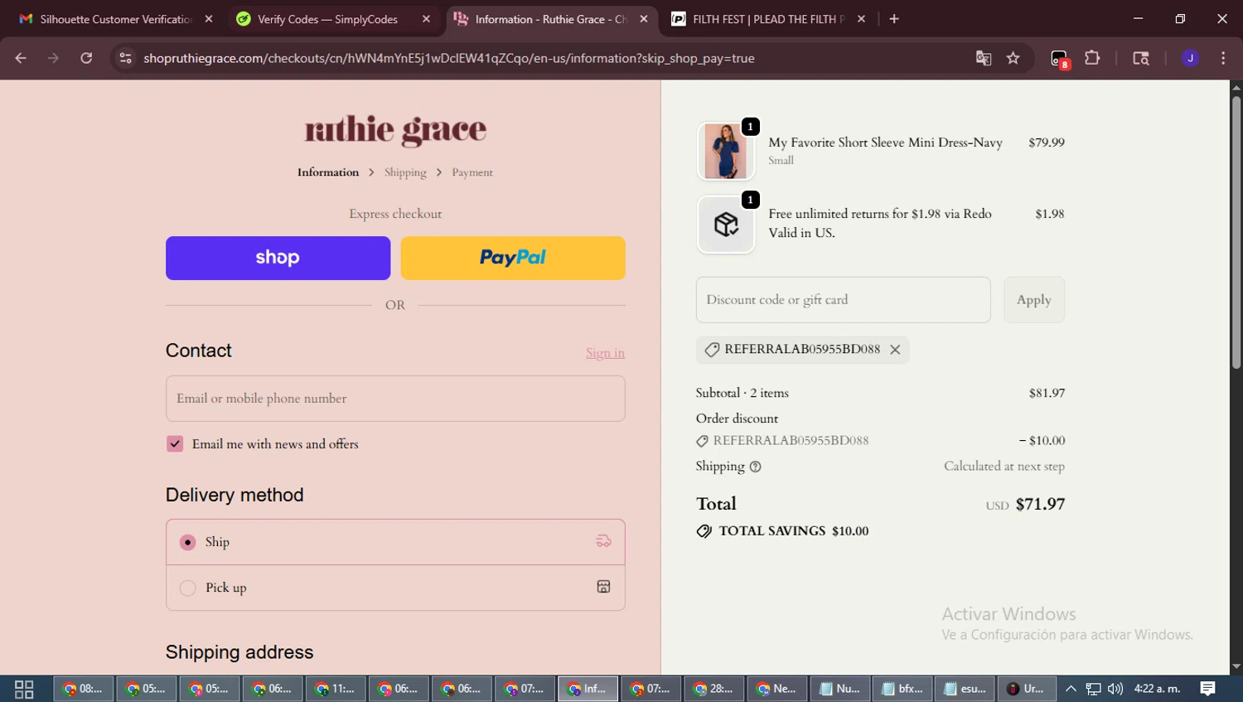View site information icon in address bar
Viewport: 1243px width, 702px height.
click(125, 58)
